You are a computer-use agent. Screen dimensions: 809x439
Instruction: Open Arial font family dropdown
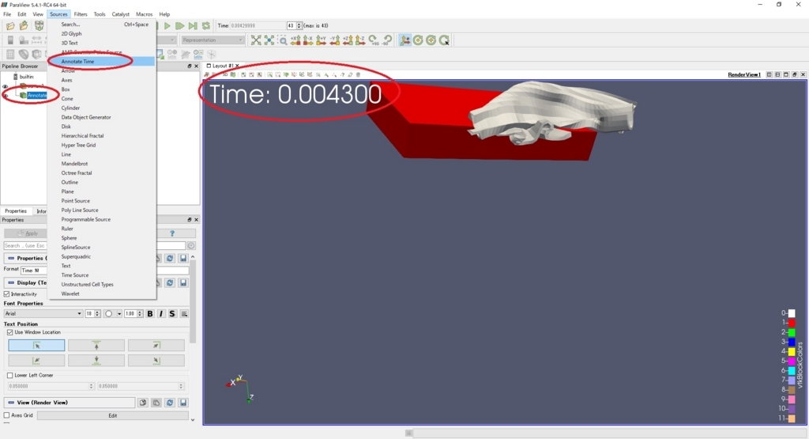point(43,313)
